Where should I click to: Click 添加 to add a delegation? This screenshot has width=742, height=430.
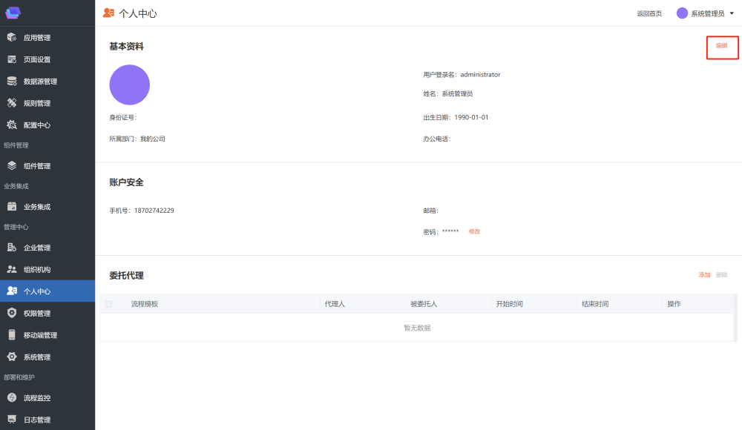(704, 275)
